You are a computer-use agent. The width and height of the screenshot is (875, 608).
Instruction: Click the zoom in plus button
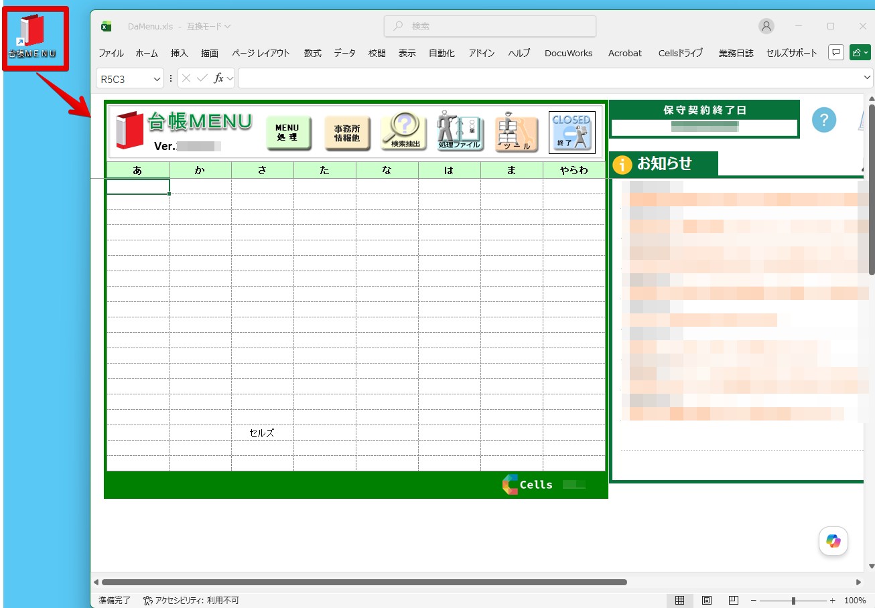point(833,601)
